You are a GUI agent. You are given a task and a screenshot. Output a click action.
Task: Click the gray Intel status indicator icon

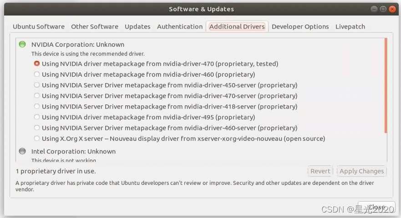(x=22, y=151)
